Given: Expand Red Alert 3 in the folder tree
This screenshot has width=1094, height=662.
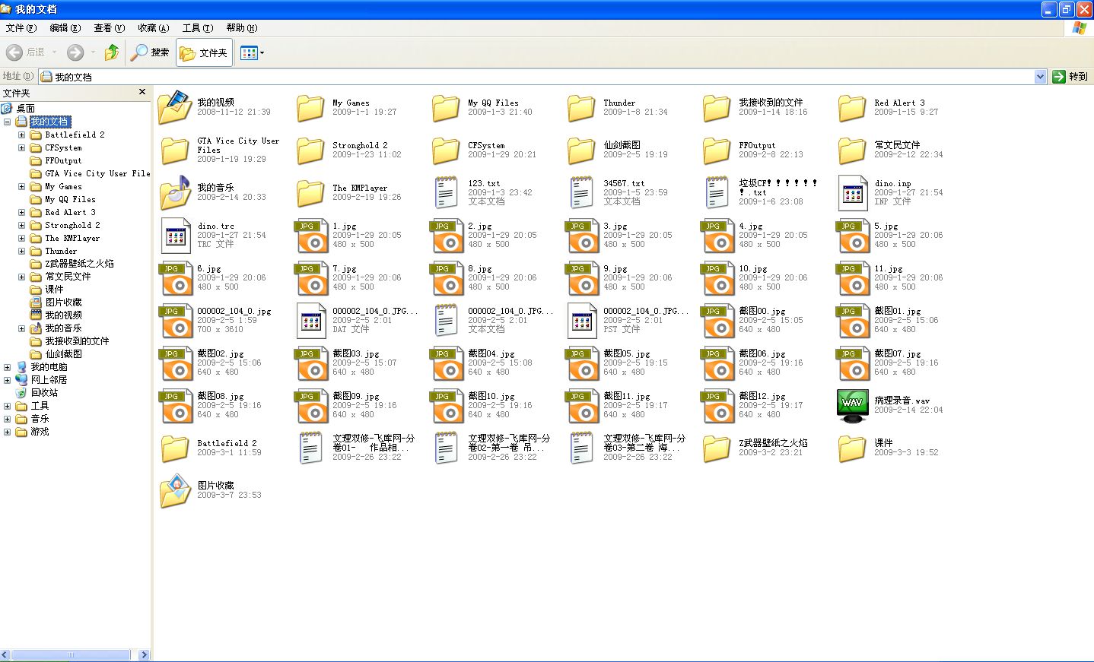Looking at the screenshot, I should [21, 212].
